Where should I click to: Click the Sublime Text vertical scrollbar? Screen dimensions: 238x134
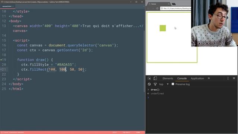pos(144,61)
